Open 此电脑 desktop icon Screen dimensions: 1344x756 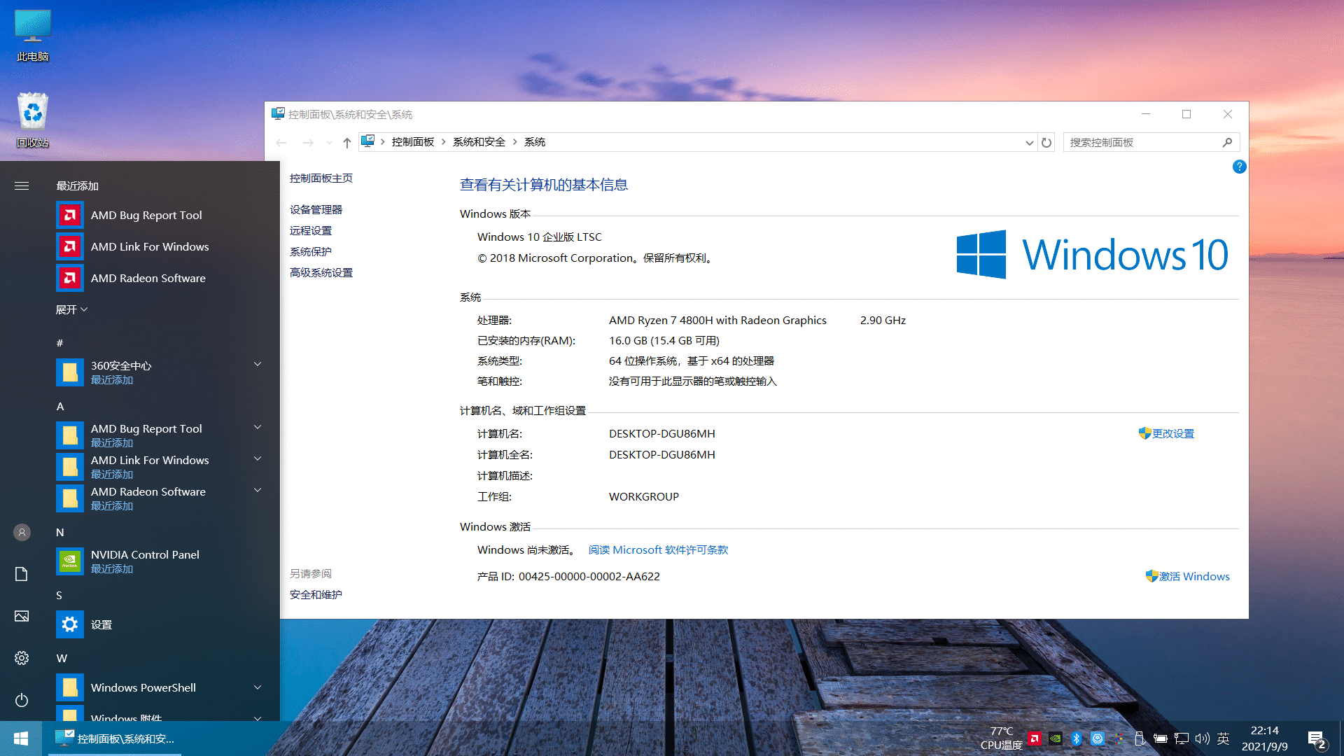(x=33, y=36)
